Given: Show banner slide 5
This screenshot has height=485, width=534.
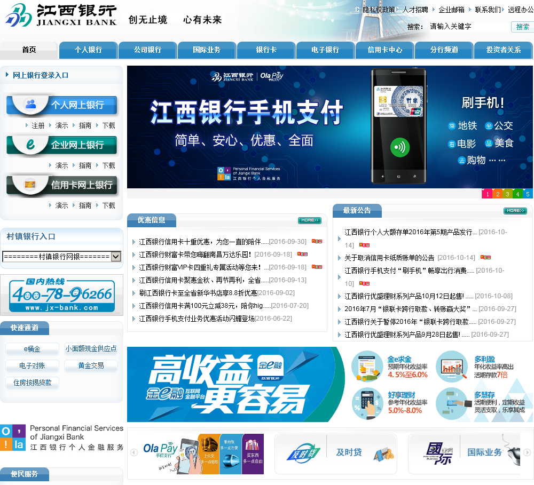Looking at the screenshot, I should [x=528, y=194].
